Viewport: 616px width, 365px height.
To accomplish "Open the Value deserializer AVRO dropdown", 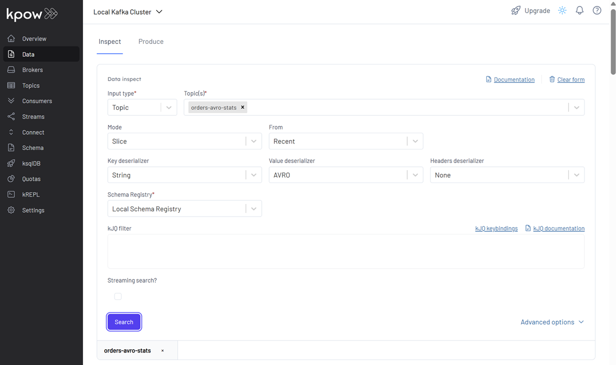I will (346, 175).
